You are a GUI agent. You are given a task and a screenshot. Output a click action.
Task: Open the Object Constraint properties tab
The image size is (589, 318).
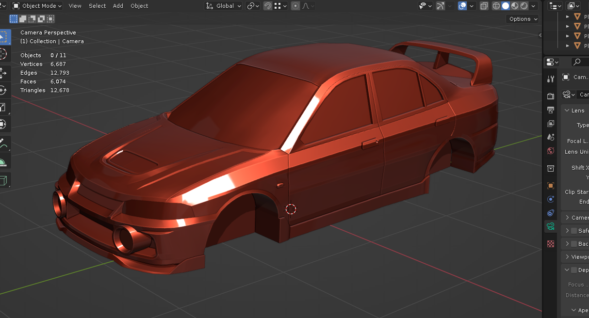(551, 213)
